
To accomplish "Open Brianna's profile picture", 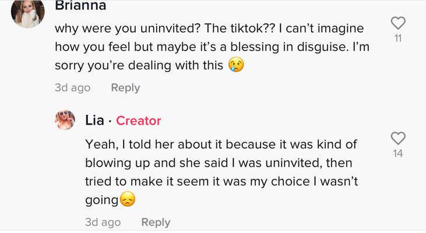I will pyautogui.click(x=28, y=13).
